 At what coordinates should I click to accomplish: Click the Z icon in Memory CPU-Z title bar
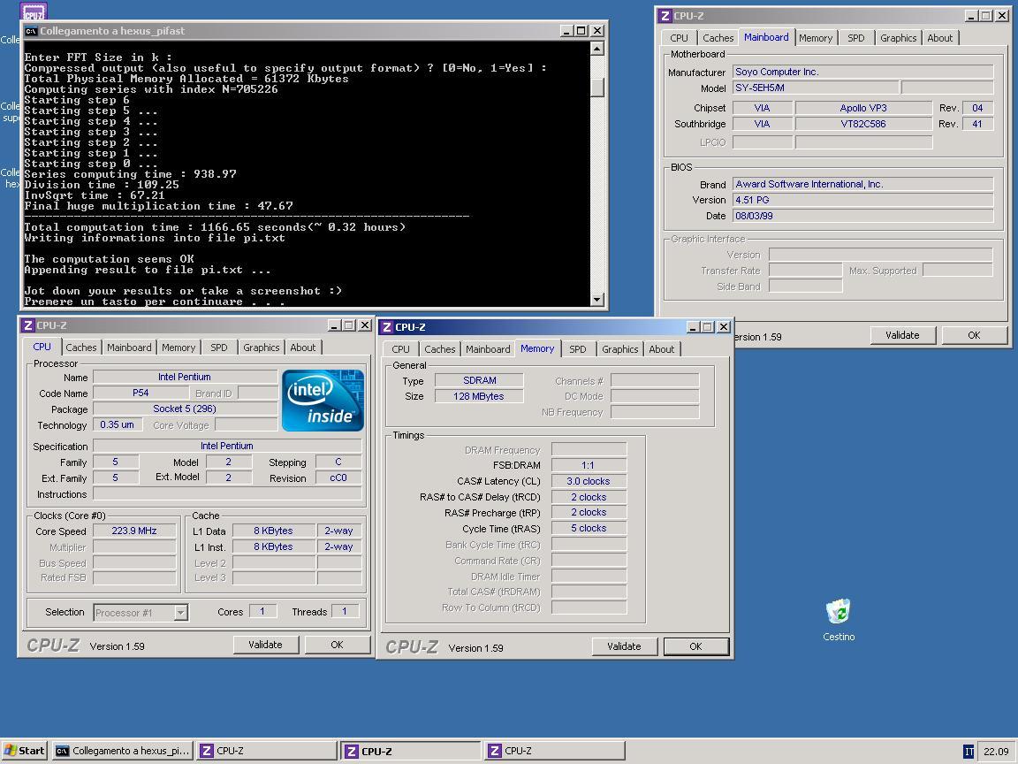[x=386, y=327]
